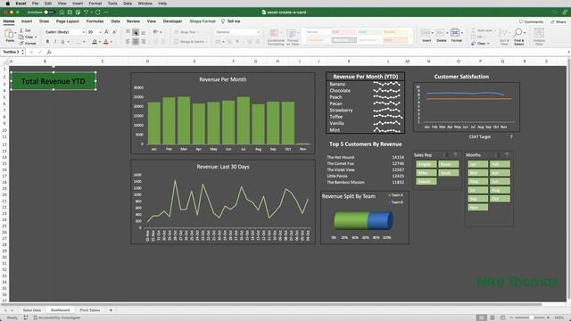Click the Undo arrow icon
Image resolution: width=571 pixels, height=321 pixels.
coord(86,12)
